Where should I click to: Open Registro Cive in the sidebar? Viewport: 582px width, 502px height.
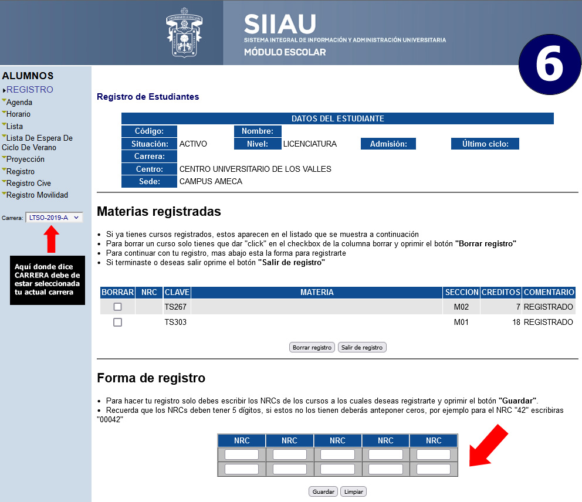(x=29, y=184)
